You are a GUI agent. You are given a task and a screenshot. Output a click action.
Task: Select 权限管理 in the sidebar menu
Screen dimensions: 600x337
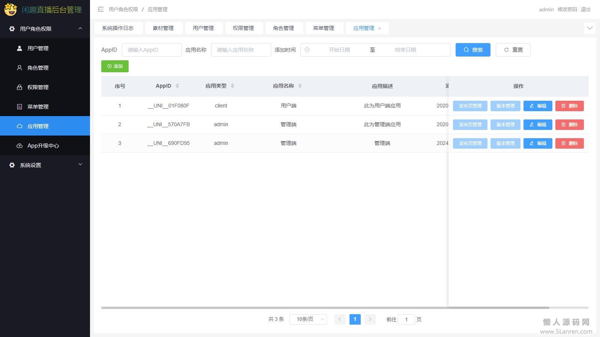38,87
